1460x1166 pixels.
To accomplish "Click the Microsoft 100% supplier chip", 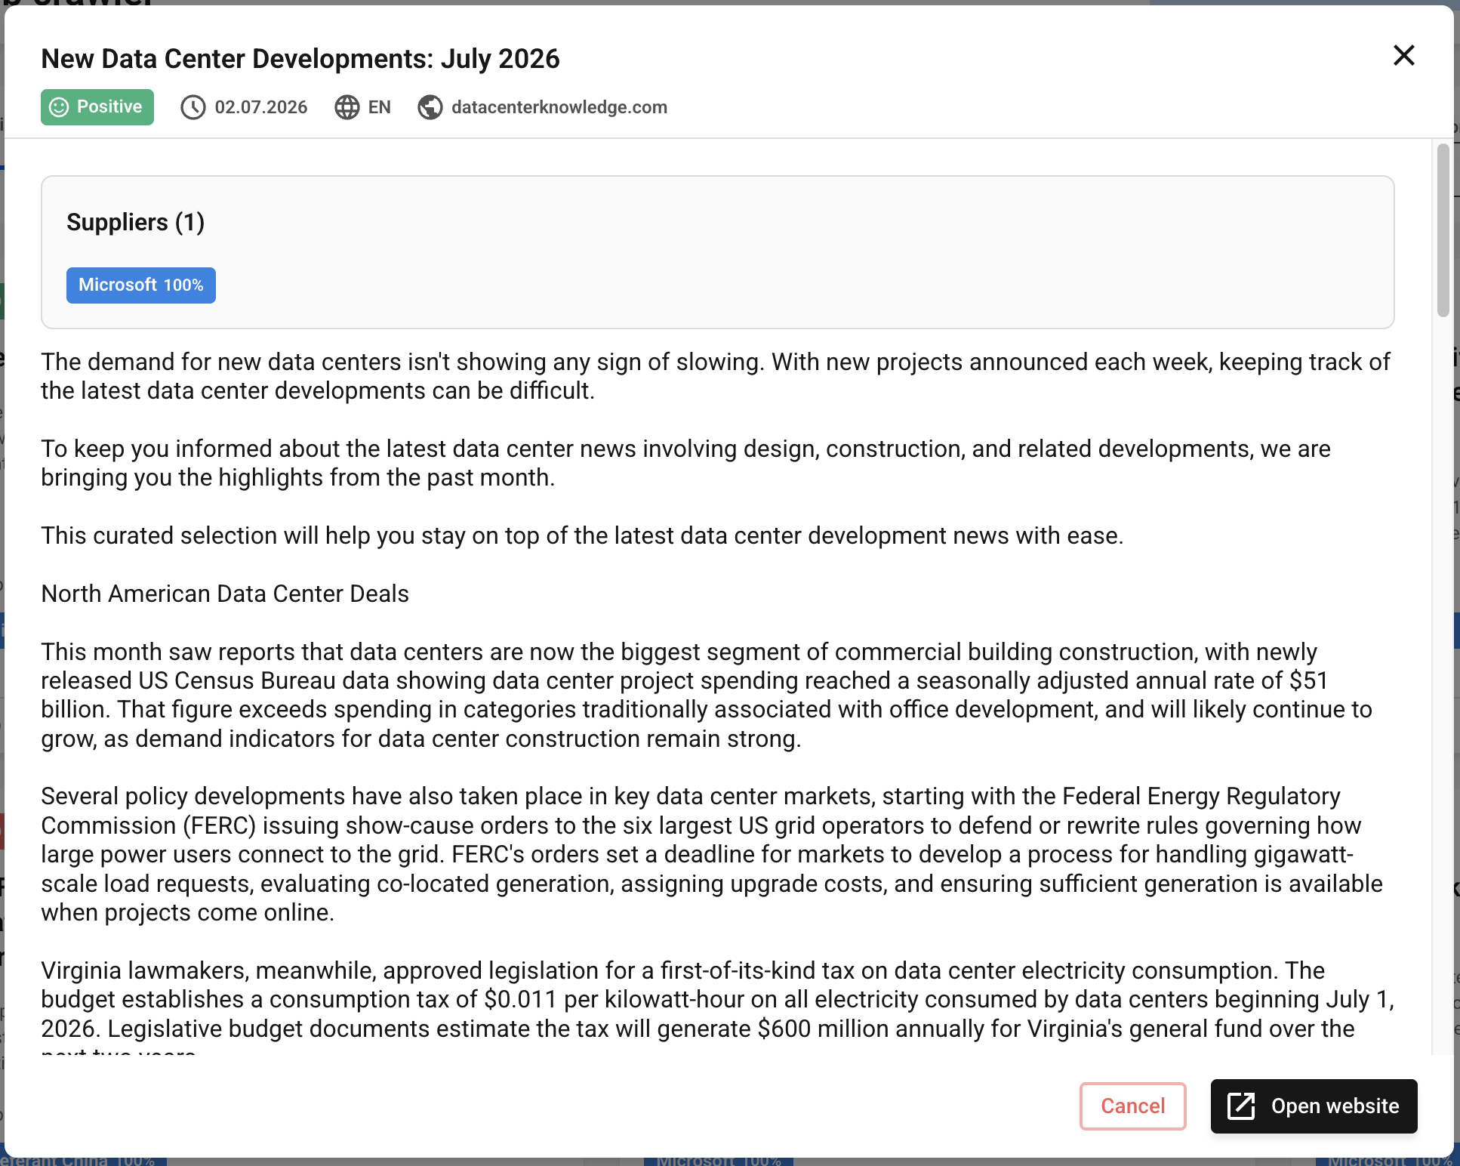I will tap(141, 285).
